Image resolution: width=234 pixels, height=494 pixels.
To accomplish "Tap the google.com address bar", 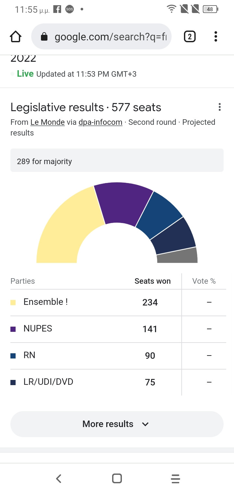I will [110, 37].
